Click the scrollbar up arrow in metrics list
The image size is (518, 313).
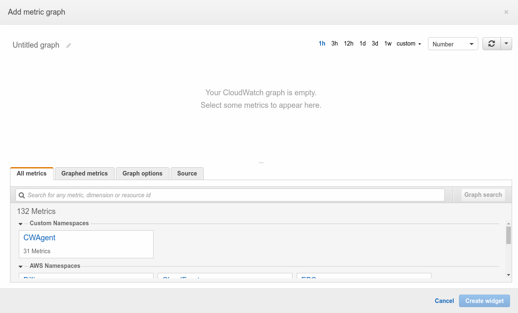508,224
